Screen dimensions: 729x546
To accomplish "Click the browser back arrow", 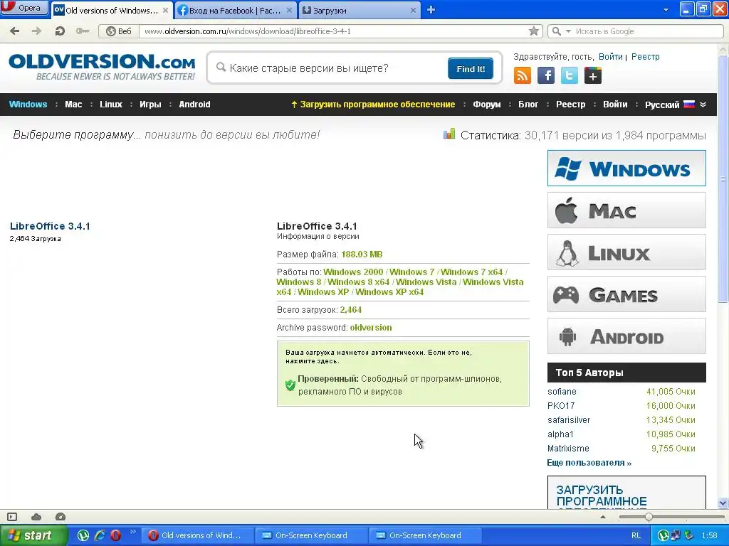I will point(14,31).
